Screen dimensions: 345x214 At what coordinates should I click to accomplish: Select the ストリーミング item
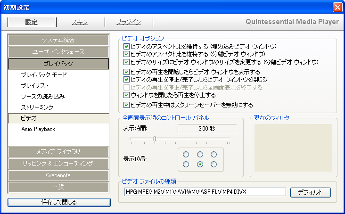tap(37, 107)
